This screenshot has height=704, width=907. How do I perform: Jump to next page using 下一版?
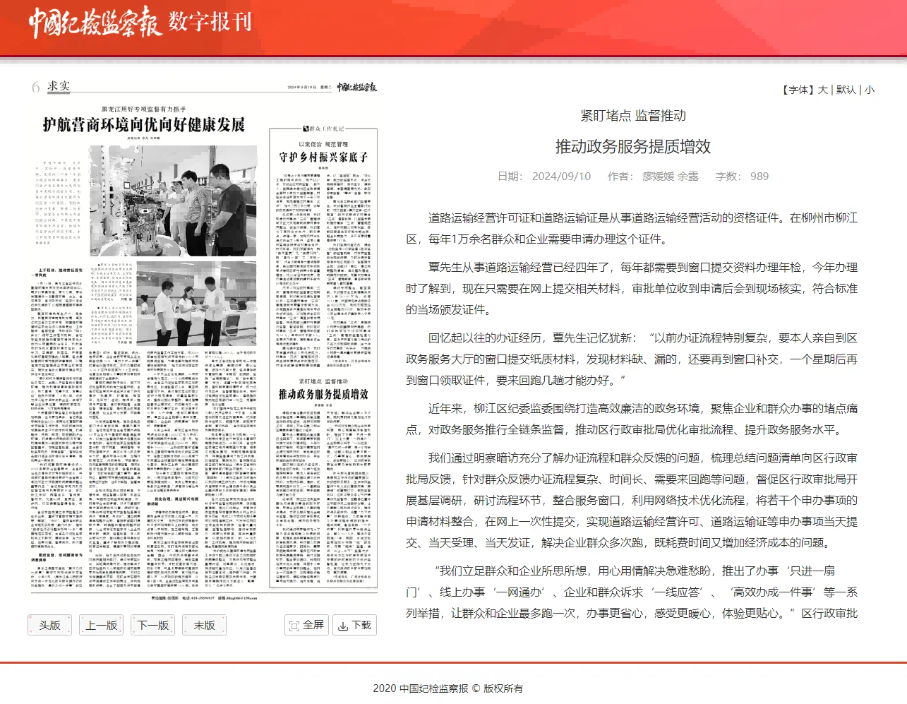153,625
